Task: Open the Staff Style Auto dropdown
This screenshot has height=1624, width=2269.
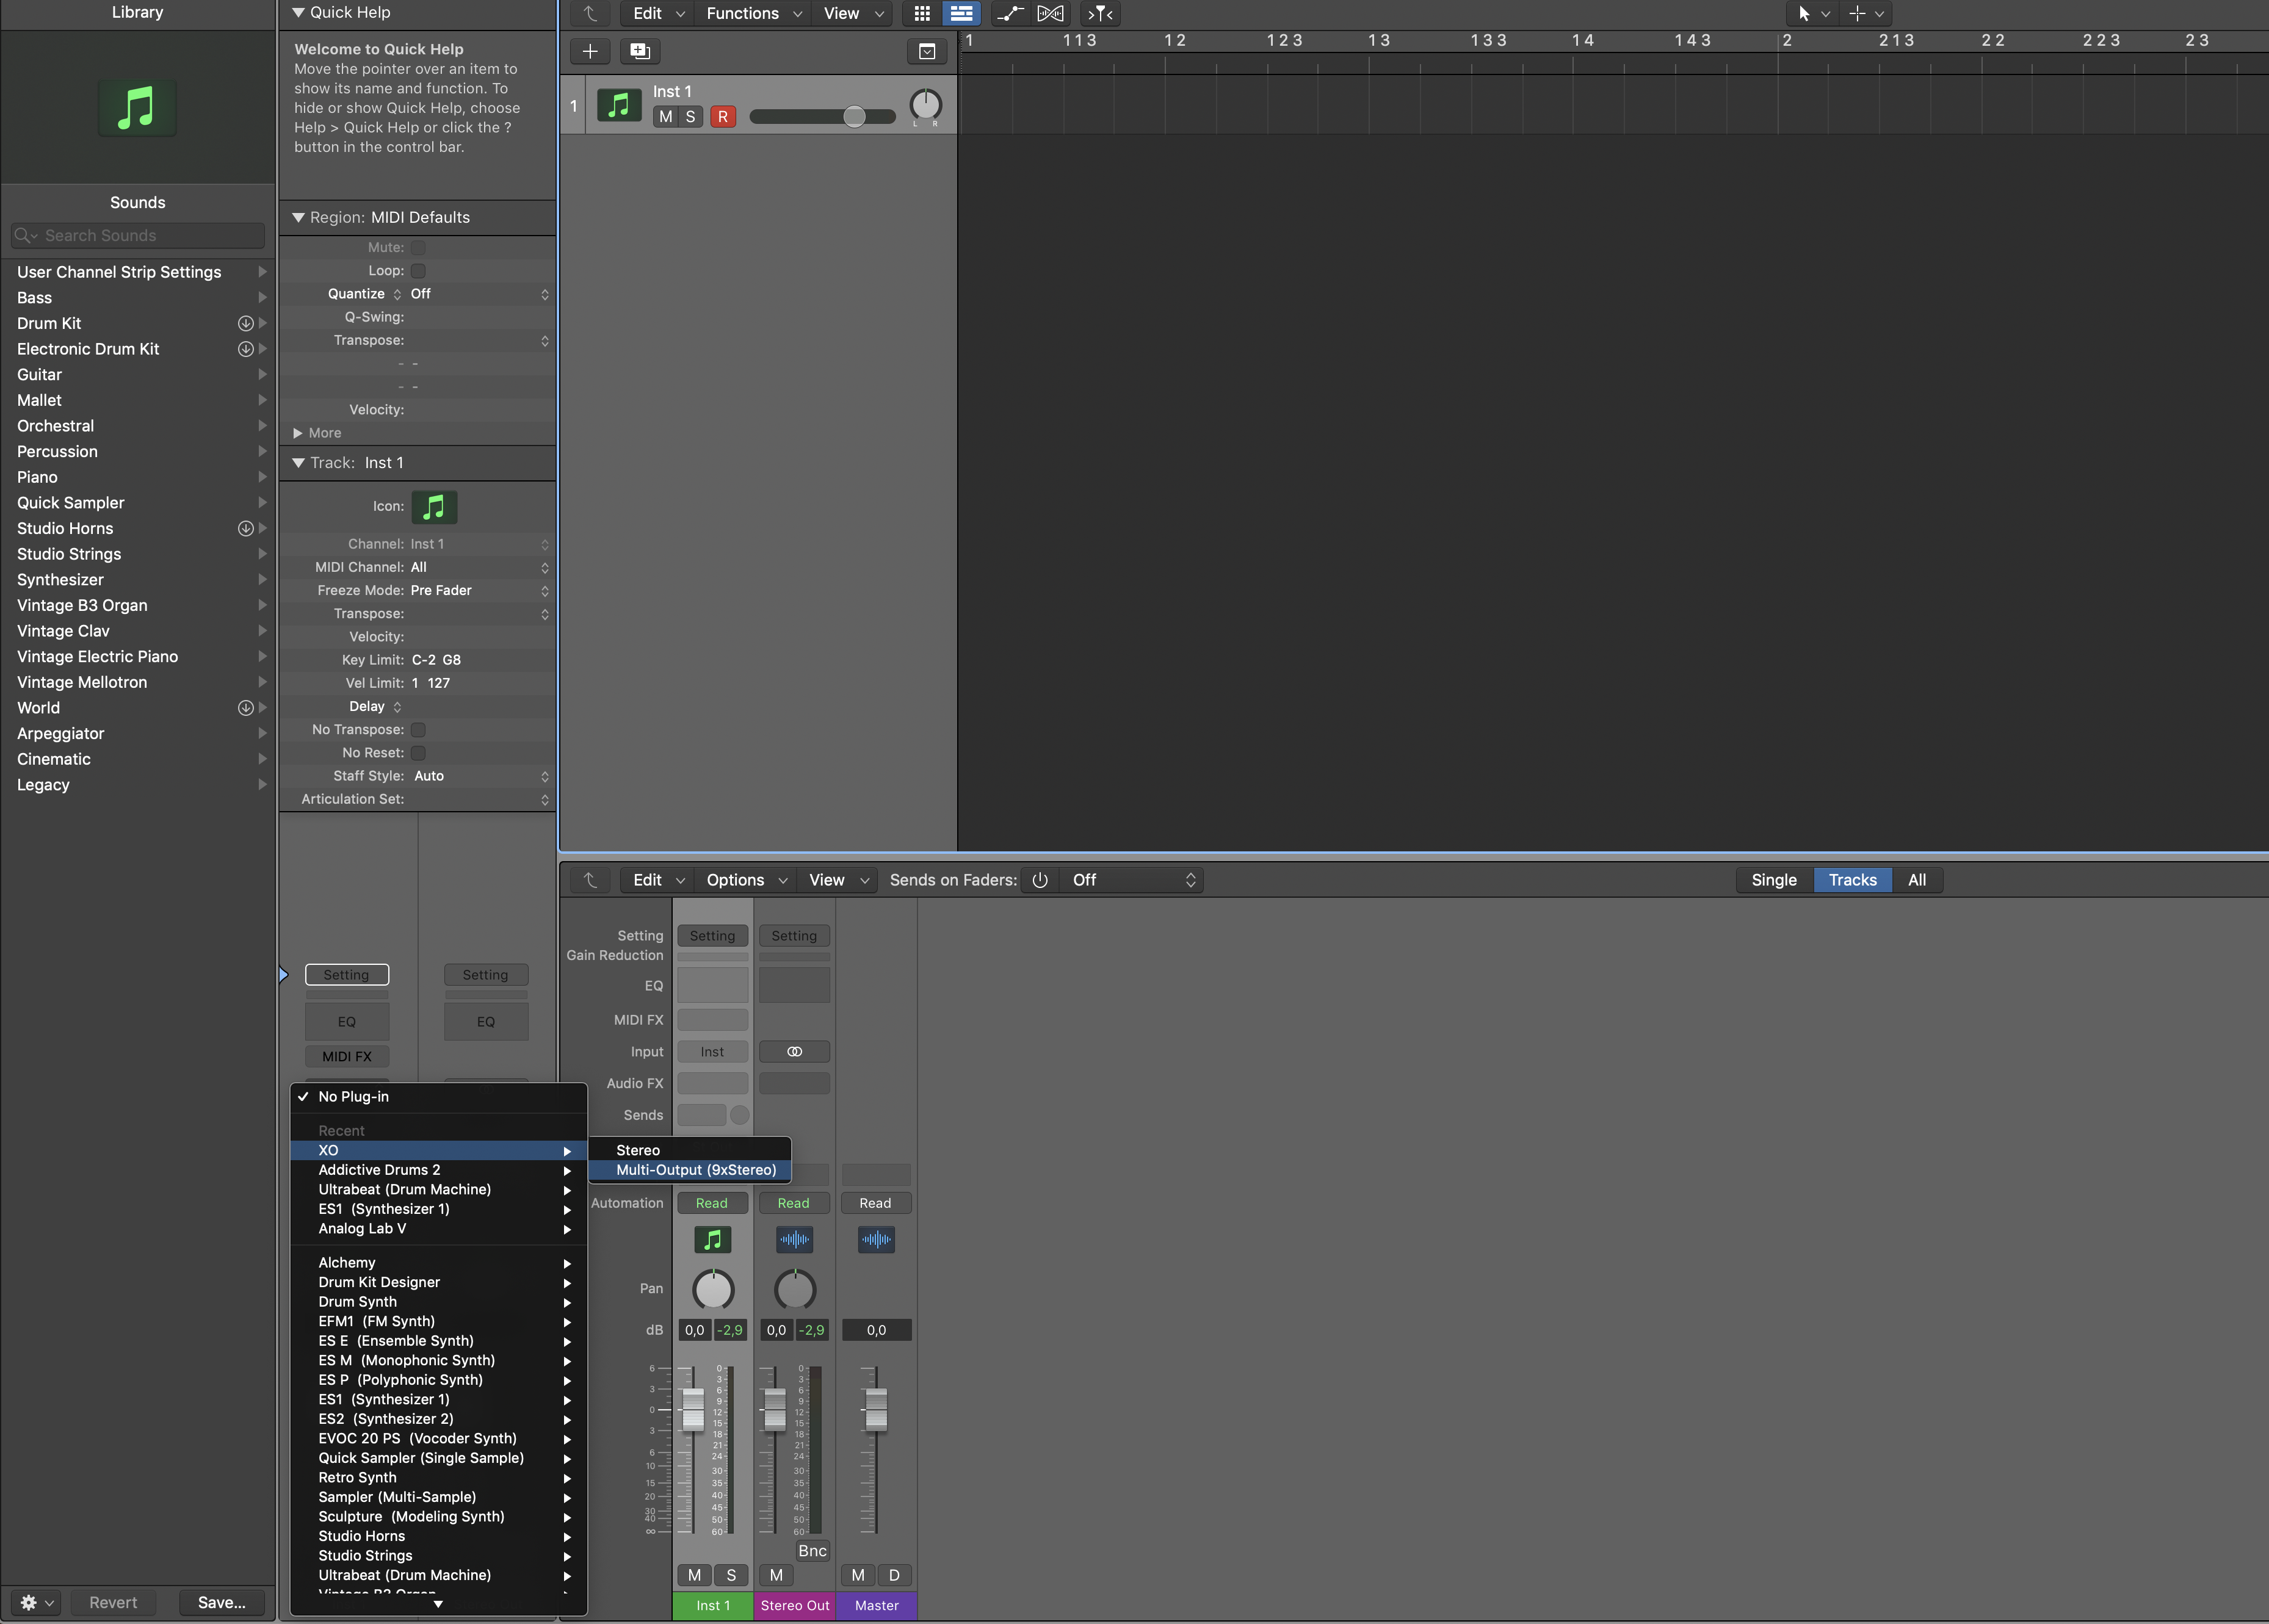Action: (479, 776)
